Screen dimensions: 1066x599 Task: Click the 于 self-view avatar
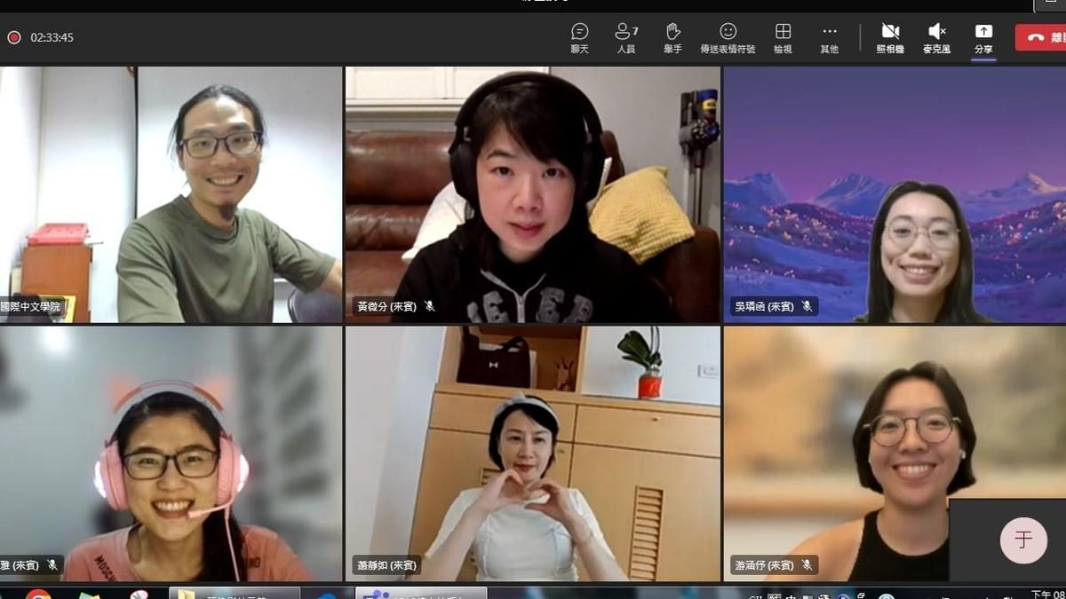(x=1023, y=540)
